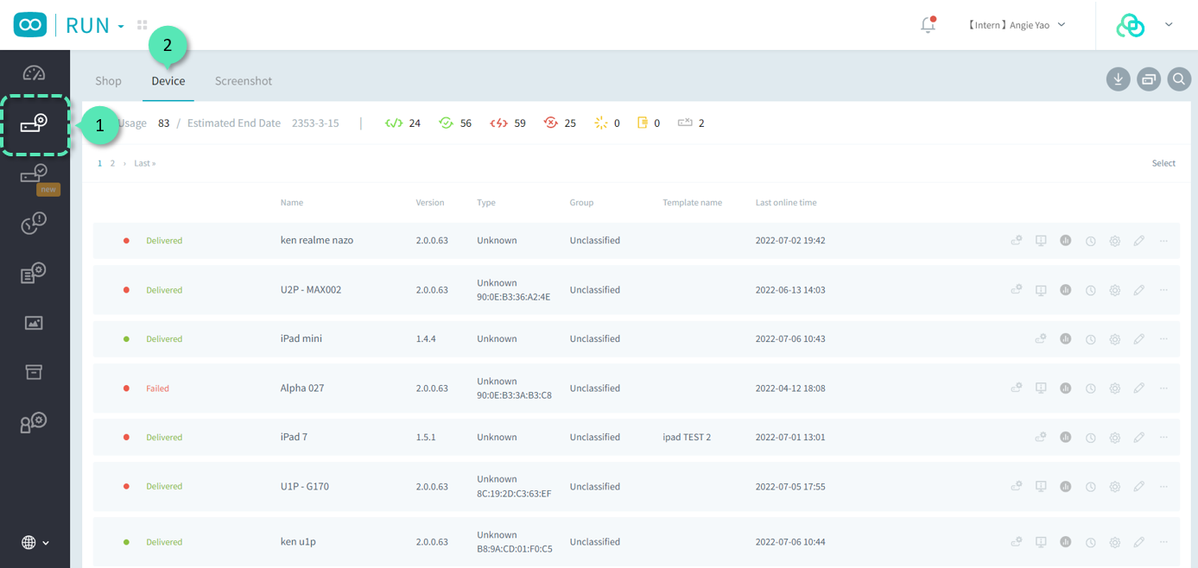
Task: Open more options for ken realme nazo
Action: click(x=1163, y=241)
